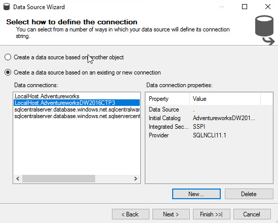Click New... to create a connection

[x=196, y=194]
